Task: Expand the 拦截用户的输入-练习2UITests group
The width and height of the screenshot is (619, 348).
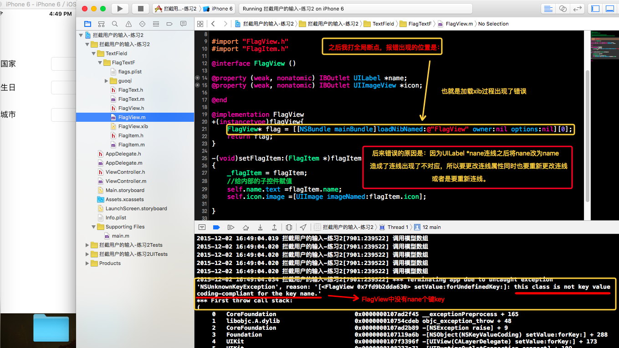Action: [87, 254]
